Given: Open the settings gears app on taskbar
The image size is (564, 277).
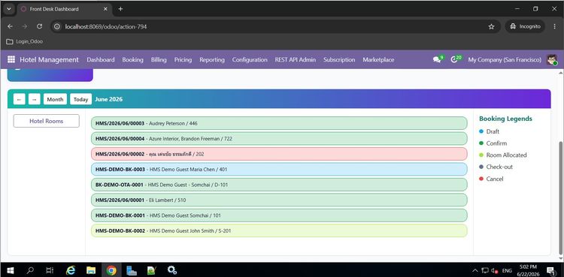Looking at the screenshot, I should tap(172, 270).
